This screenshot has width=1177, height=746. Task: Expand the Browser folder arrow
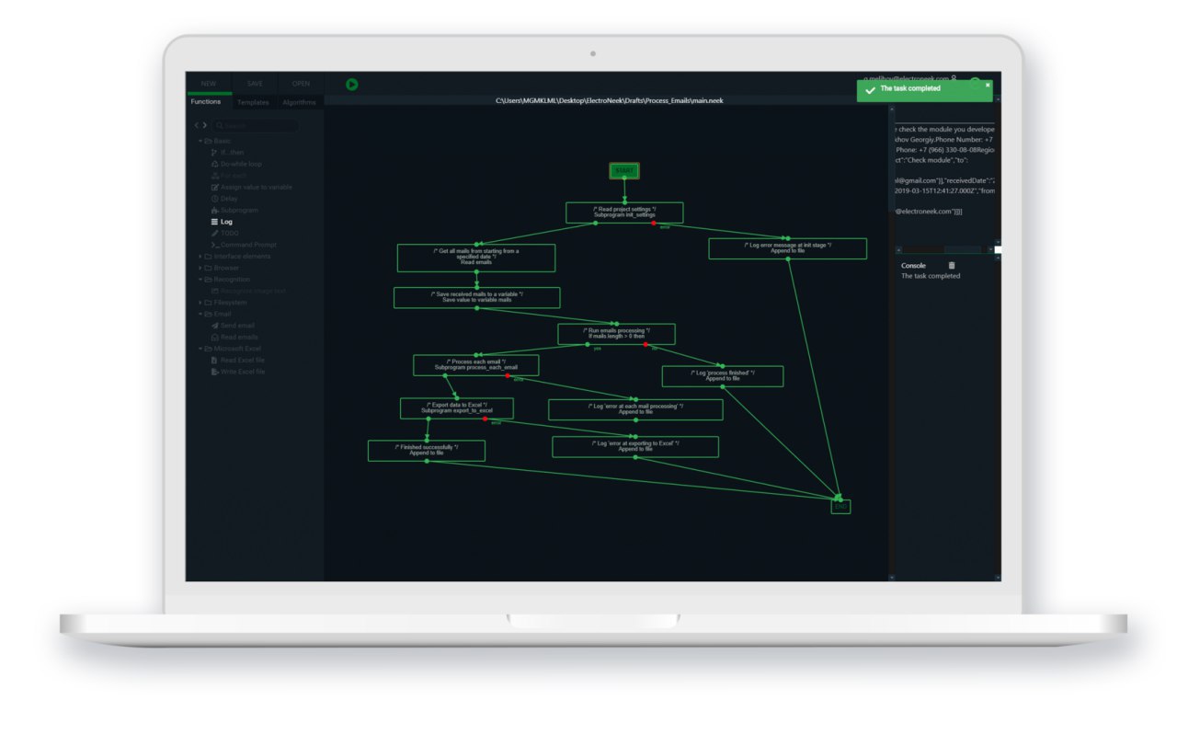pyautogui.click(x=200, y=268)
